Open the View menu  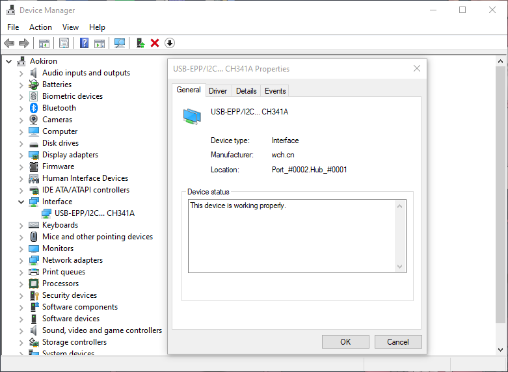coord(70,27)
